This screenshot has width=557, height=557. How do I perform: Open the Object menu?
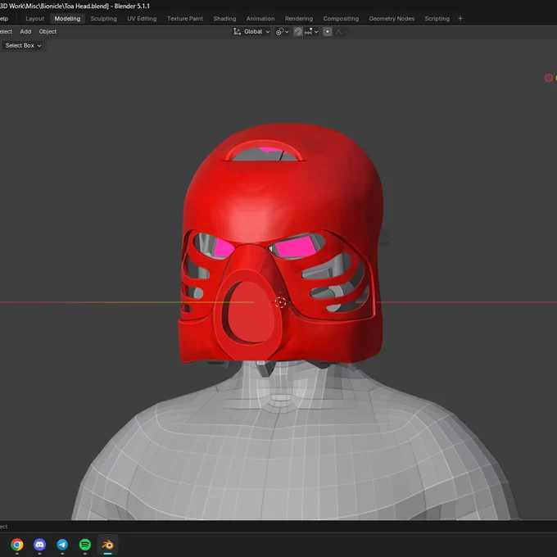coord(48,32)
